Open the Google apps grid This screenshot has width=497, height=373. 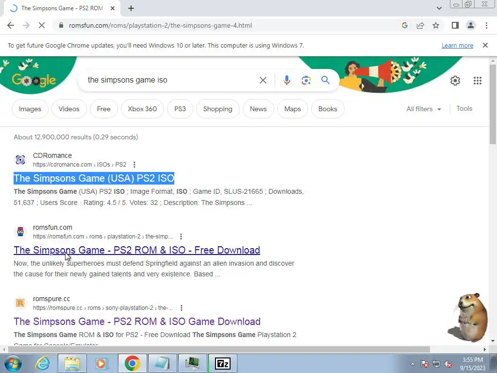point(478,81)
